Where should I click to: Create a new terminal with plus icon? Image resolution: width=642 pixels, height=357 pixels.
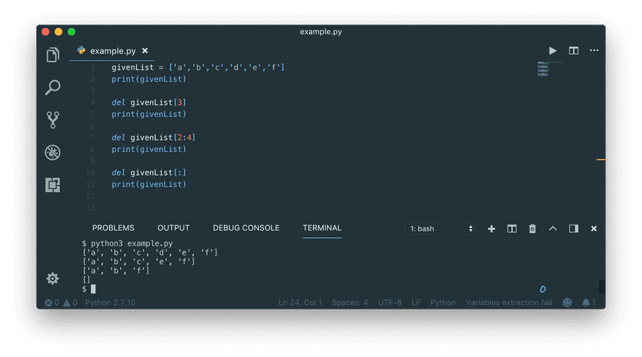492,229
